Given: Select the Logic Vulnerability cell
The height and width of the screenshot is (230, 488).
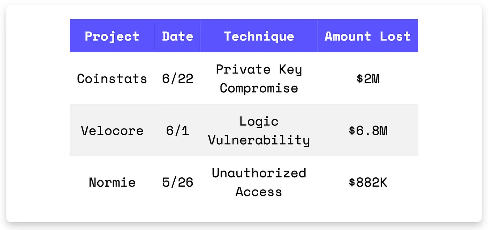Looking at the screenshot, I should [259, 130].
